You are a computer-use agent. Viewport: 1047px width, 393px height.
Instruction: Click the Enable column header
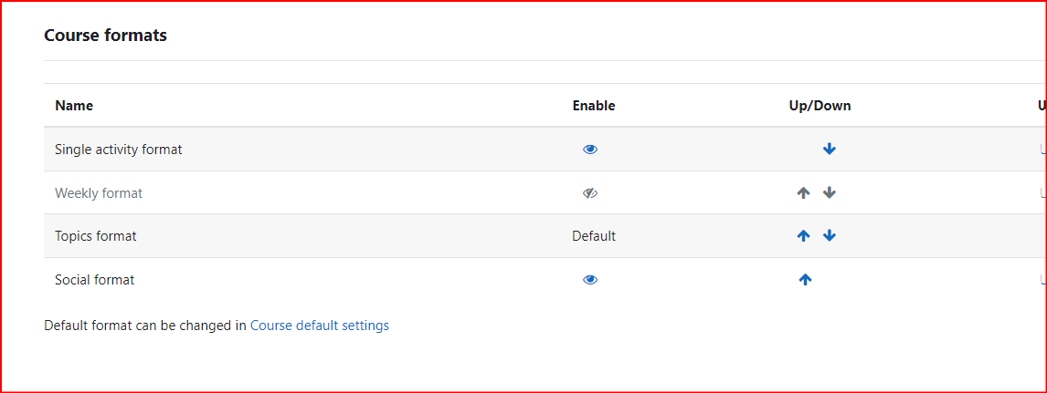tap(594, 105)
